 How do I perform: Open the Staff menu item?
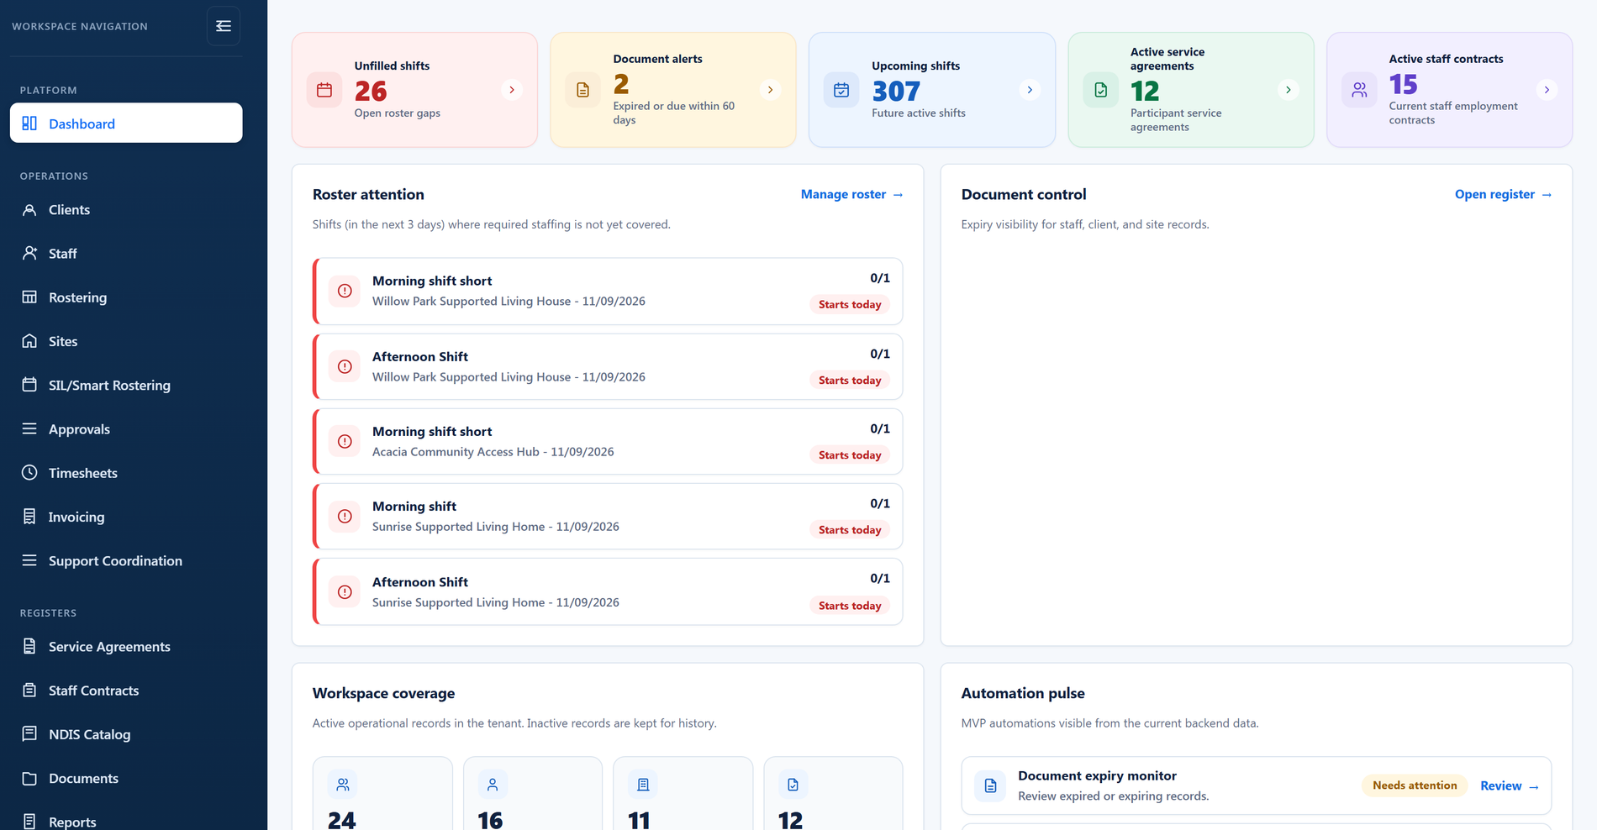tap(126, 254)
